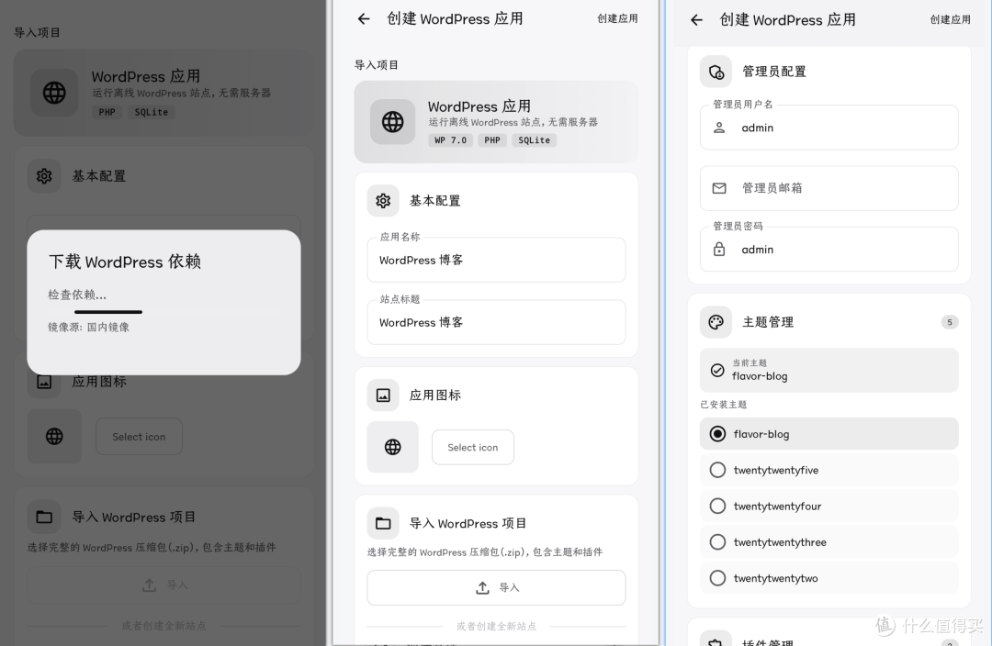This screenshot has height=646, width=992.
Task: Tap 创建应用 in the middle panel header
Action: coord(617,19)
